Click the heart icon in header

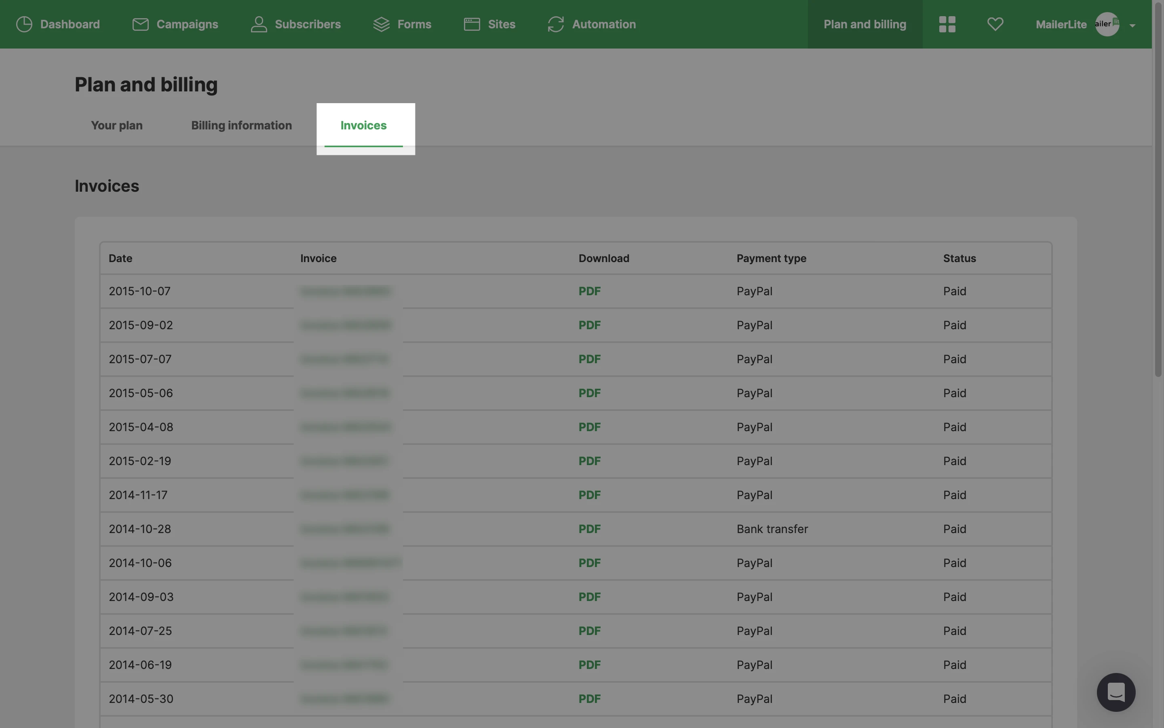(995, 24)
